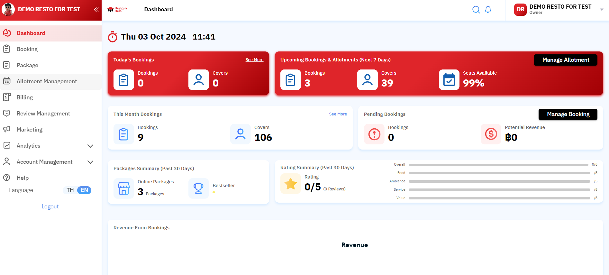Click This Month covers person icon
609x275 pixels.
(241, 134)
